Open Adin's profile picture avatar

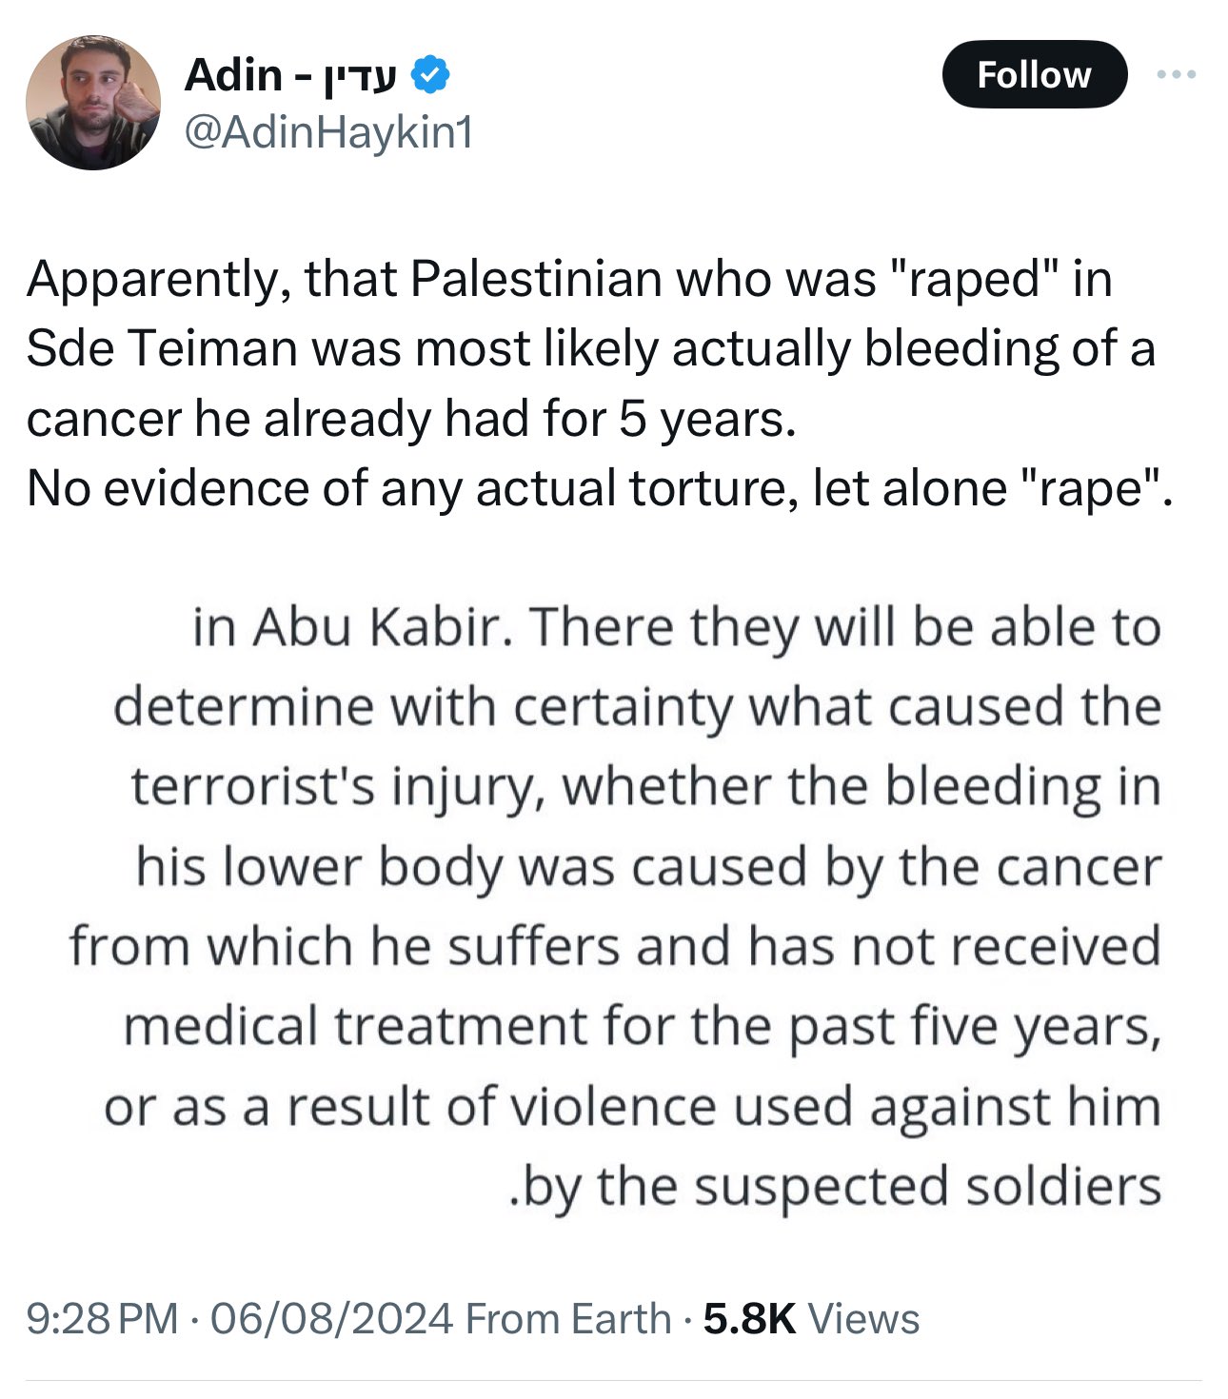pos(93,103)
